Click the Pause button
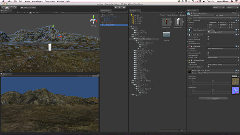 [x=120, y=7]
